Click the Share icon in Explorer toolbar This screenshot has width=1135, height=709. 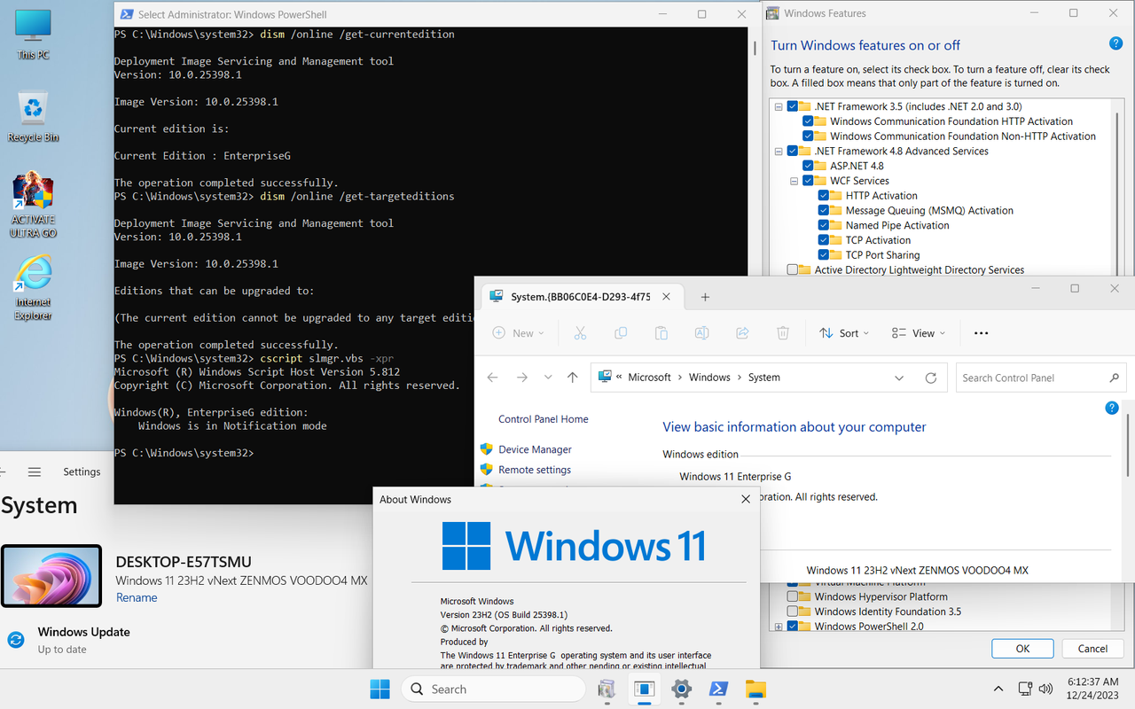pos(742,333)
